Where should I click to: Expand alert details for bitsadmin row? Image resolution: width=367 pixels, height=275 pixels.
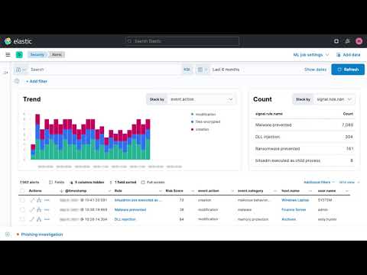pos(32,200)
